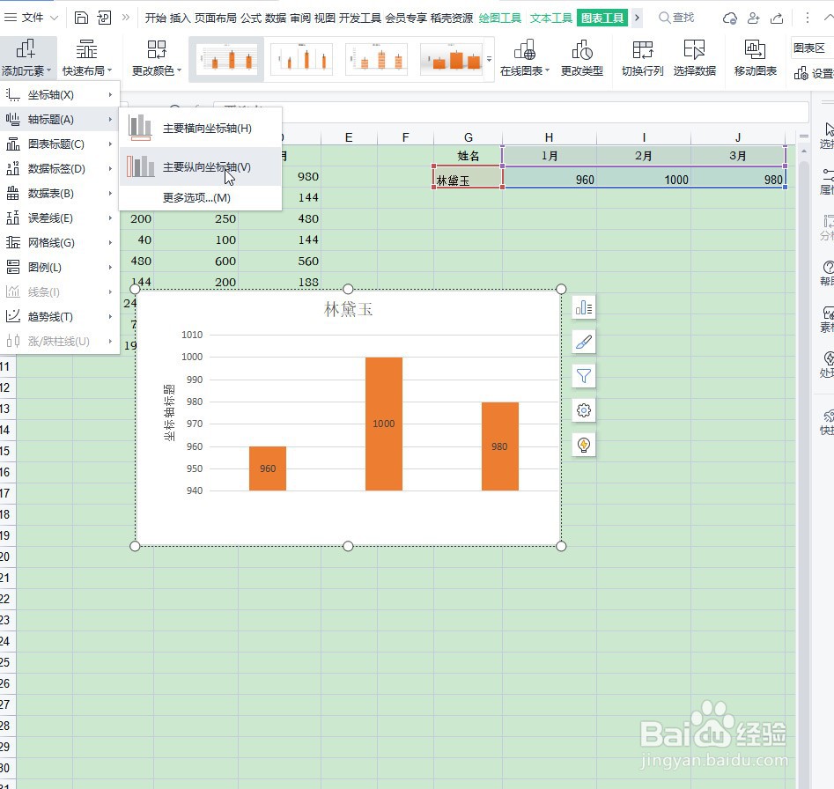This screenshot has width=834, height=789.
Task: Choose 更多选项...(M) more options
Action: pos(200,198)
